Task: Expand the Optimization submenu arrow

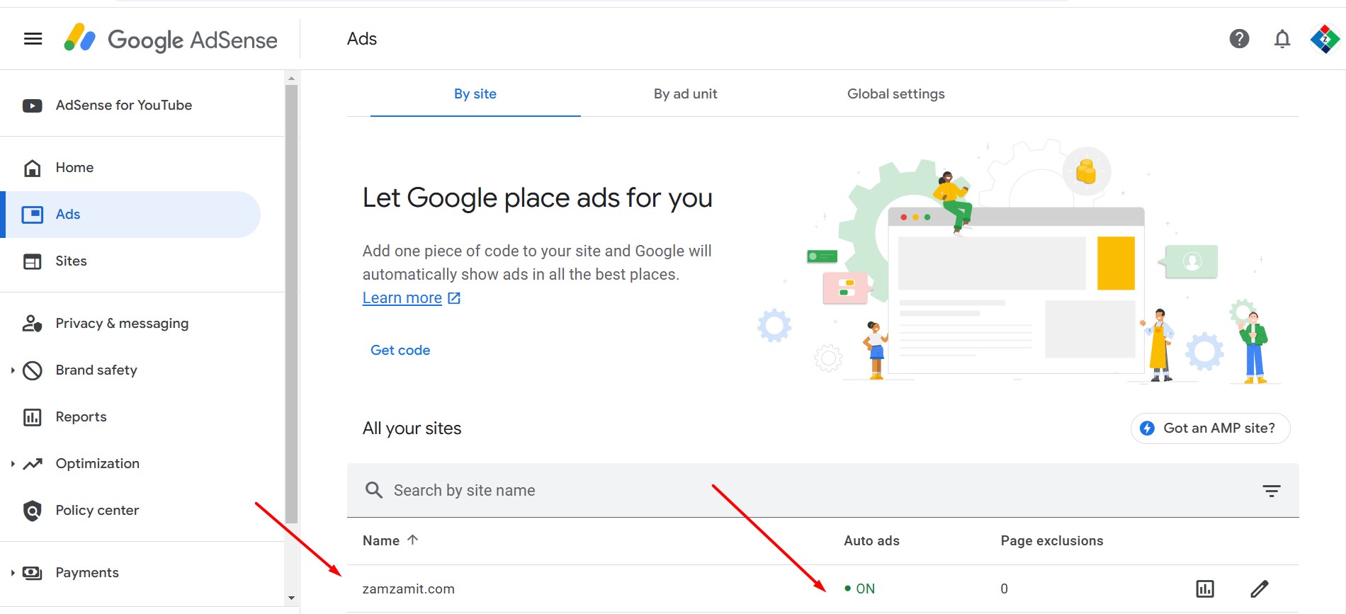Action: point(13,464)
